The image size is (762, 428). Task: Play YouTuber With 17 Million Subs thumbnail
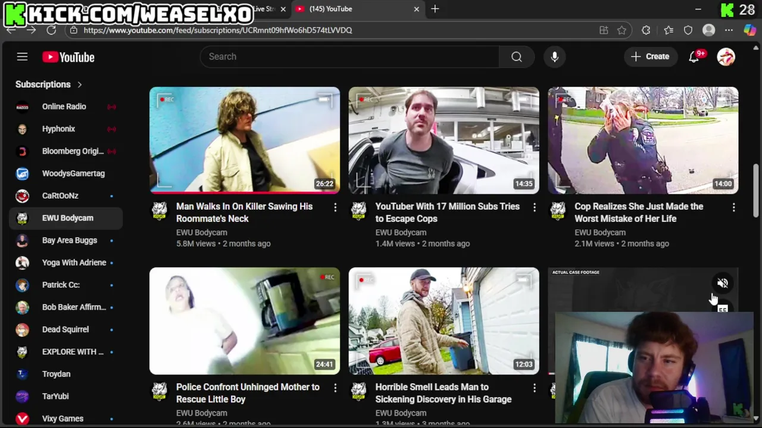444,140
